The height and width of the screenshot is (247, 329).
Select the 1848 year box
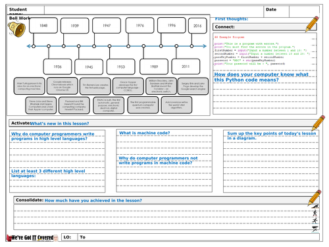43,26
